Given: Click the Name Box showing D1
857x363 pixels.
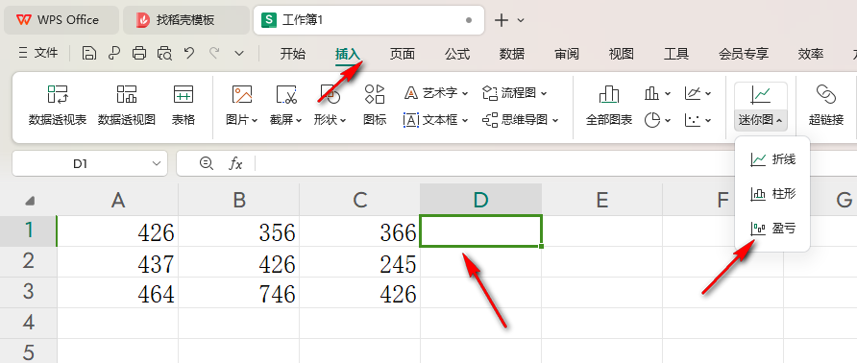Looking at the screenshot, I should point(81,163).
